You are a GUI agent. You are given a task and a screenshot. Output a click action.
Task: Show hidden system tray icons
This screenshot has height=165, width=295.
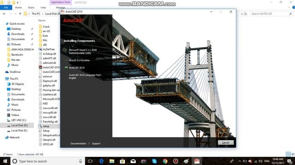tap(239, 161)
